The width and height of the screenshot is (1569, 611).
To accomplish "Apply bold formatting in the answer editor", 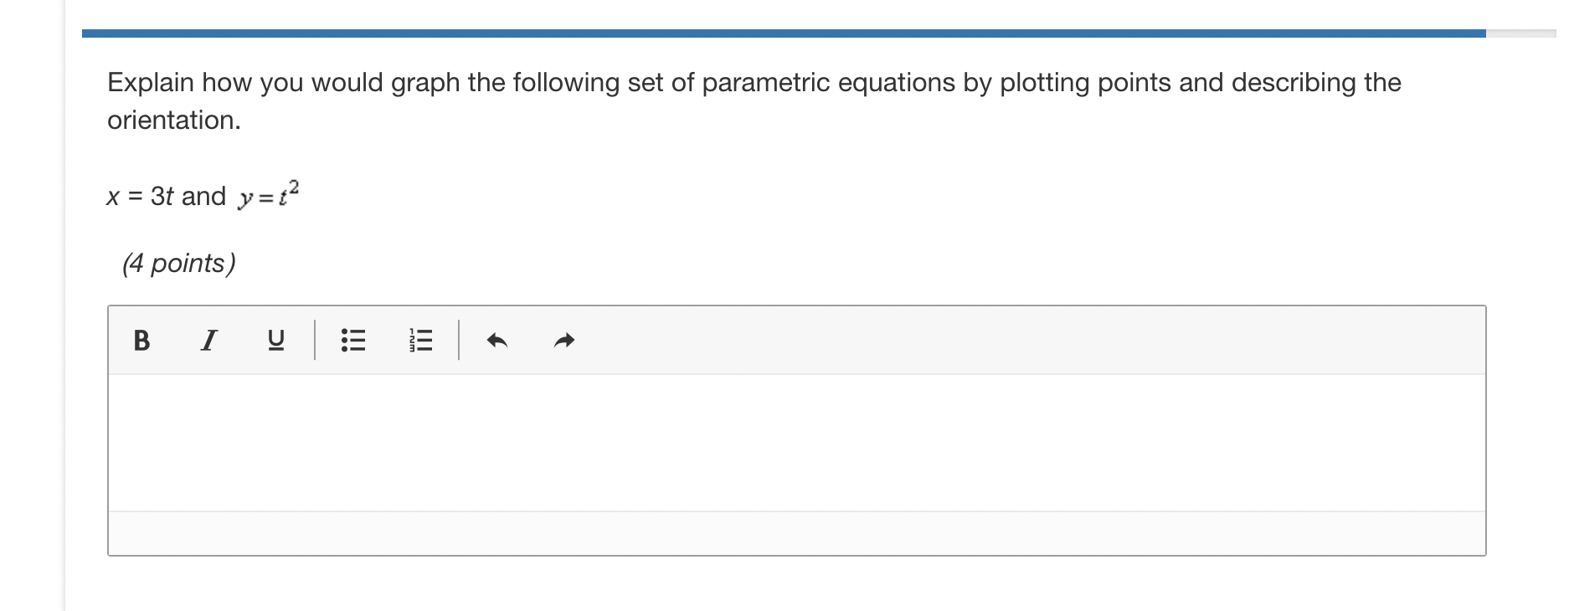I will click(x=141, y=340).
